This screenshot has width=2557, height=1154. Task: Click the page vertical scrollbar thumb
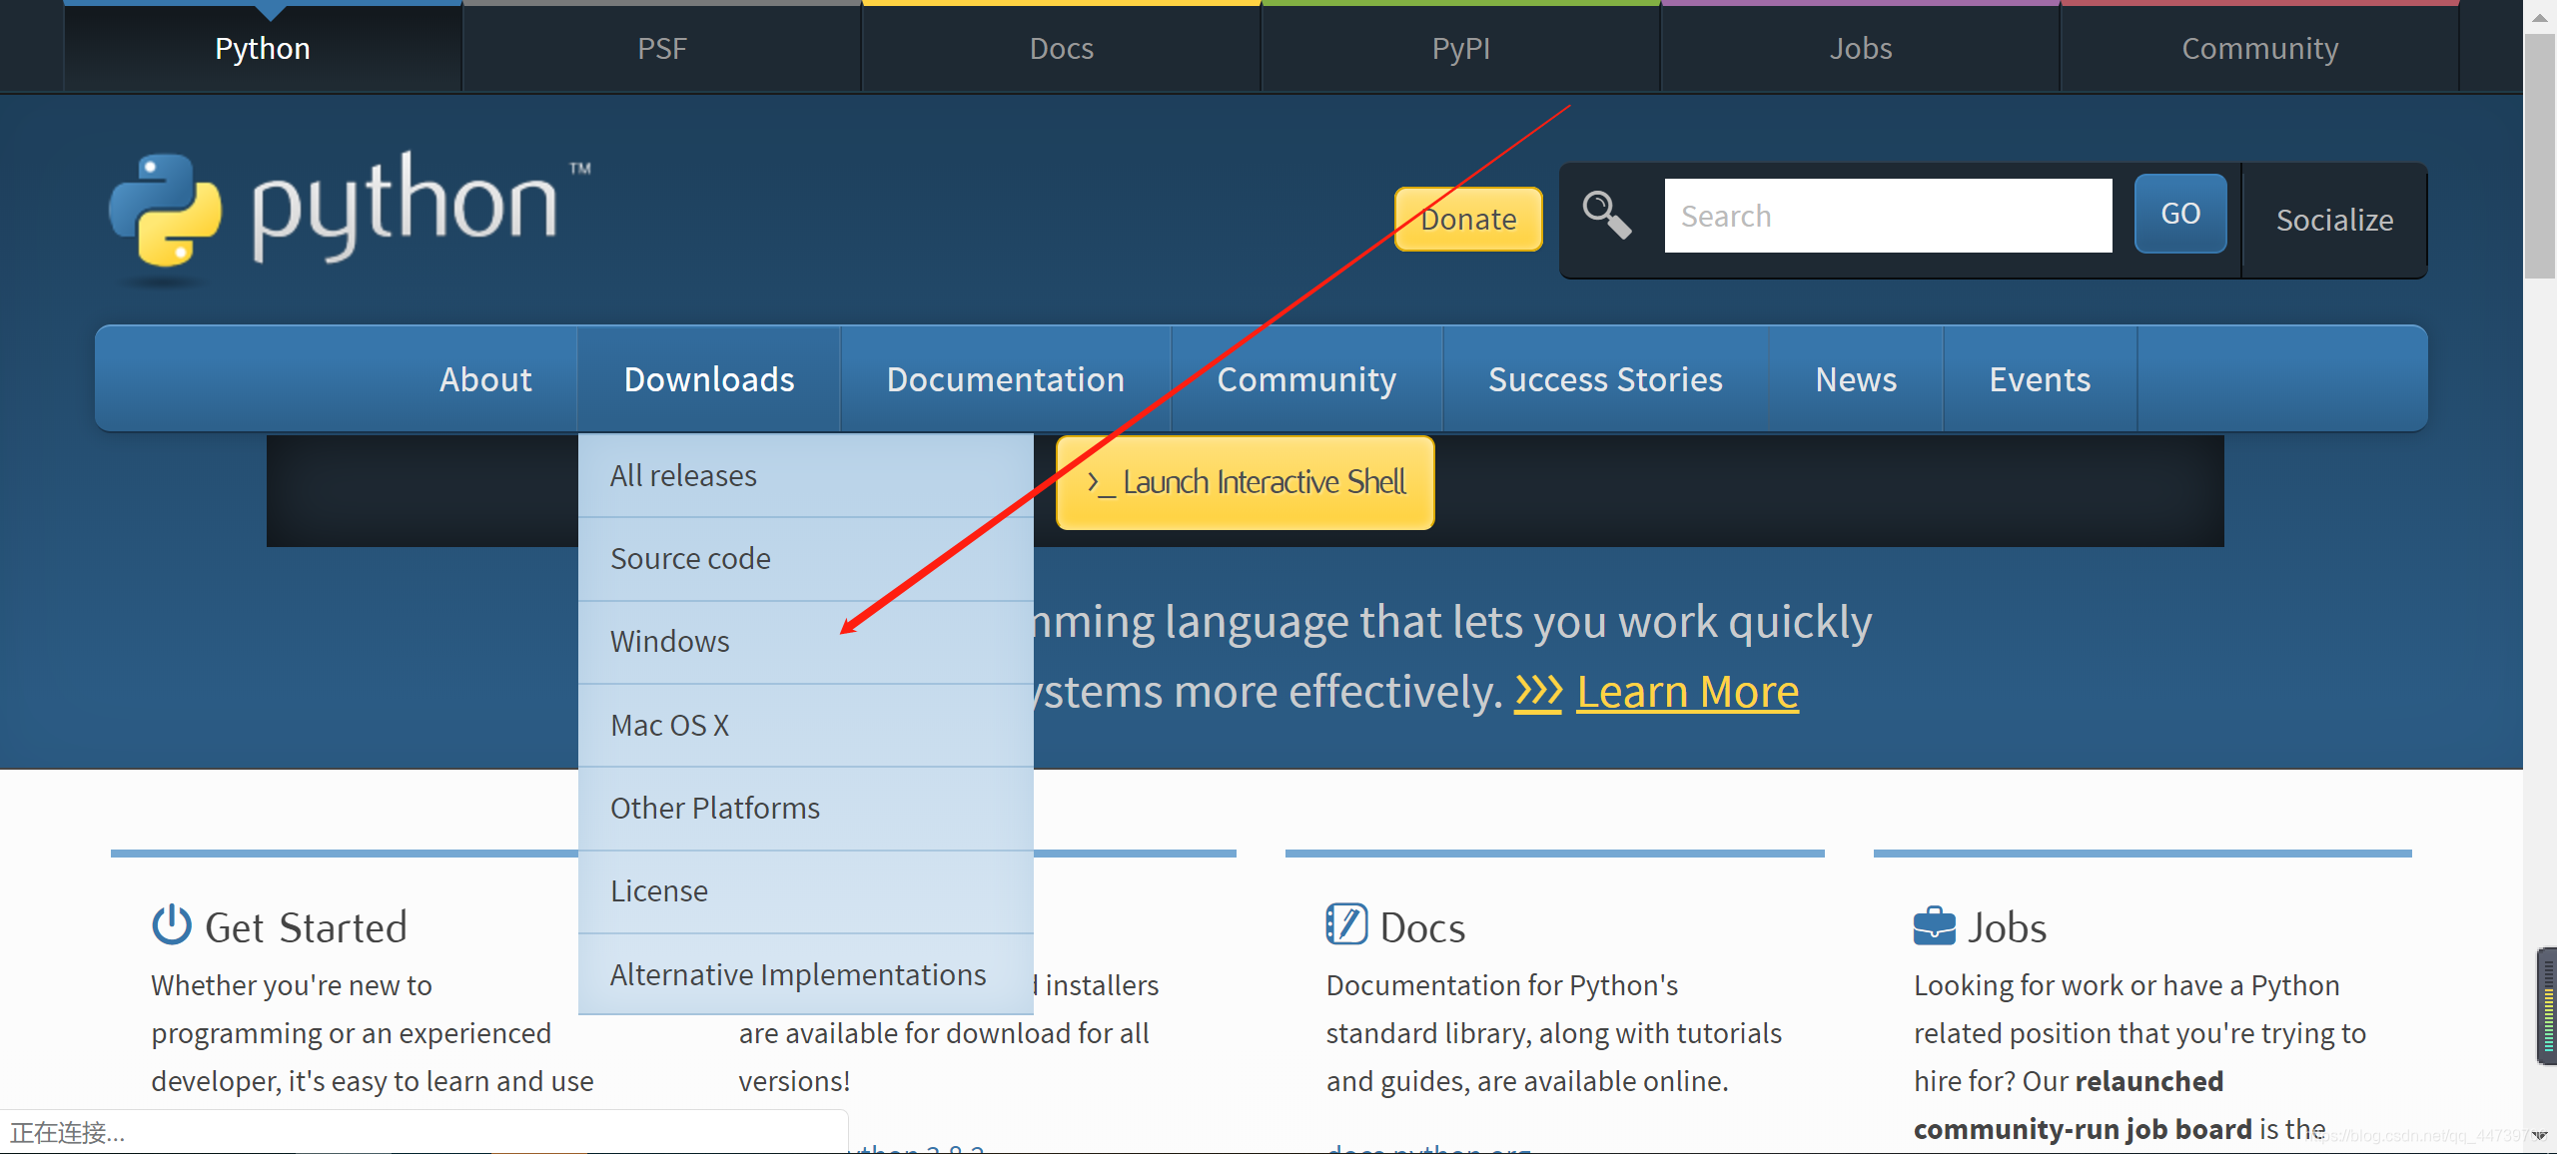[2539, 158]
